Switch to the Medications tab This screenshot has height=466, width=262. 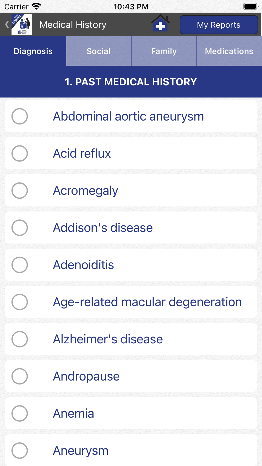coord(229,51)
